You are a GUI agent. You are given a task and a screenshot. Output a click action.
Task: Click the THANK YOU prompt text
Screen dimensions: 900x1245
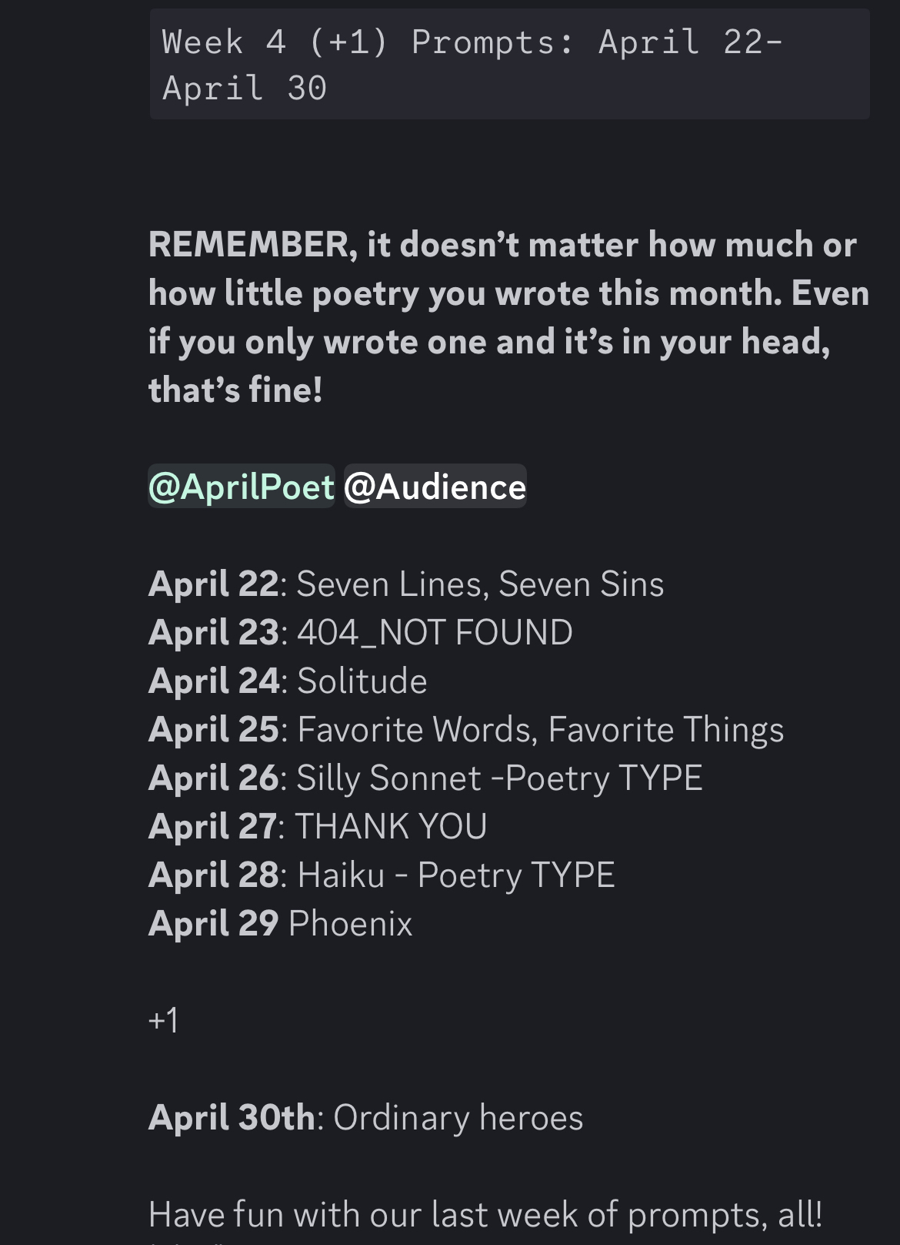point(391,826)
